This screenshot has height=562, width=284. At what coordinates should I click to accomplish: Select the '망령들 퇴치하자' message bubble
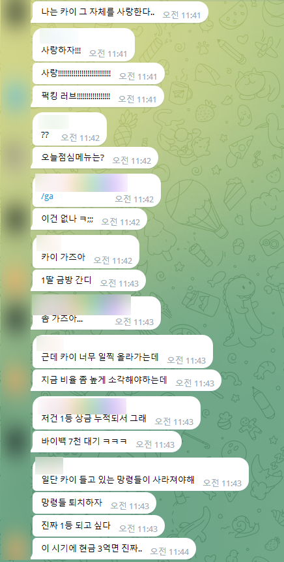point(94,503)
